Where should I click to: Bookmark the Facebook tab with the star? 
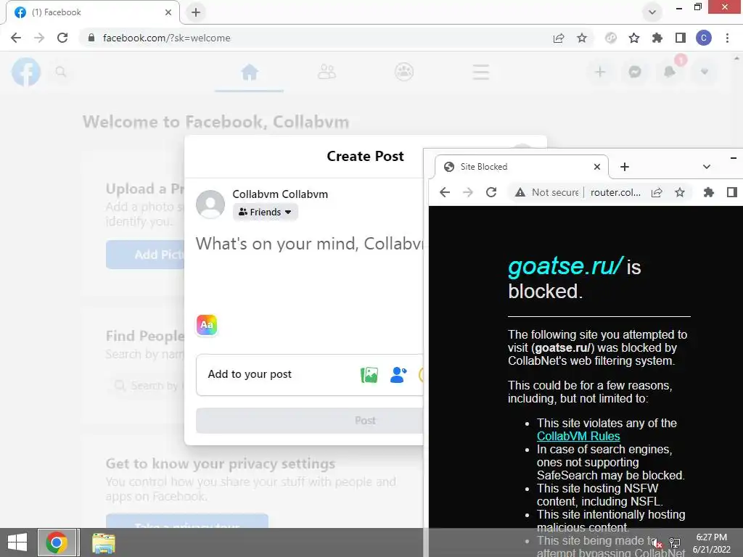[582, 38]
